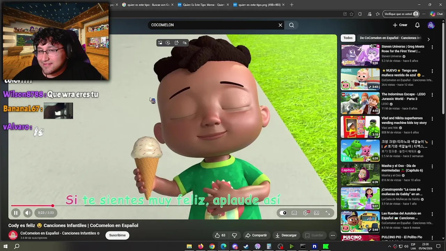Enter fullscreen mode

(328, 213)
